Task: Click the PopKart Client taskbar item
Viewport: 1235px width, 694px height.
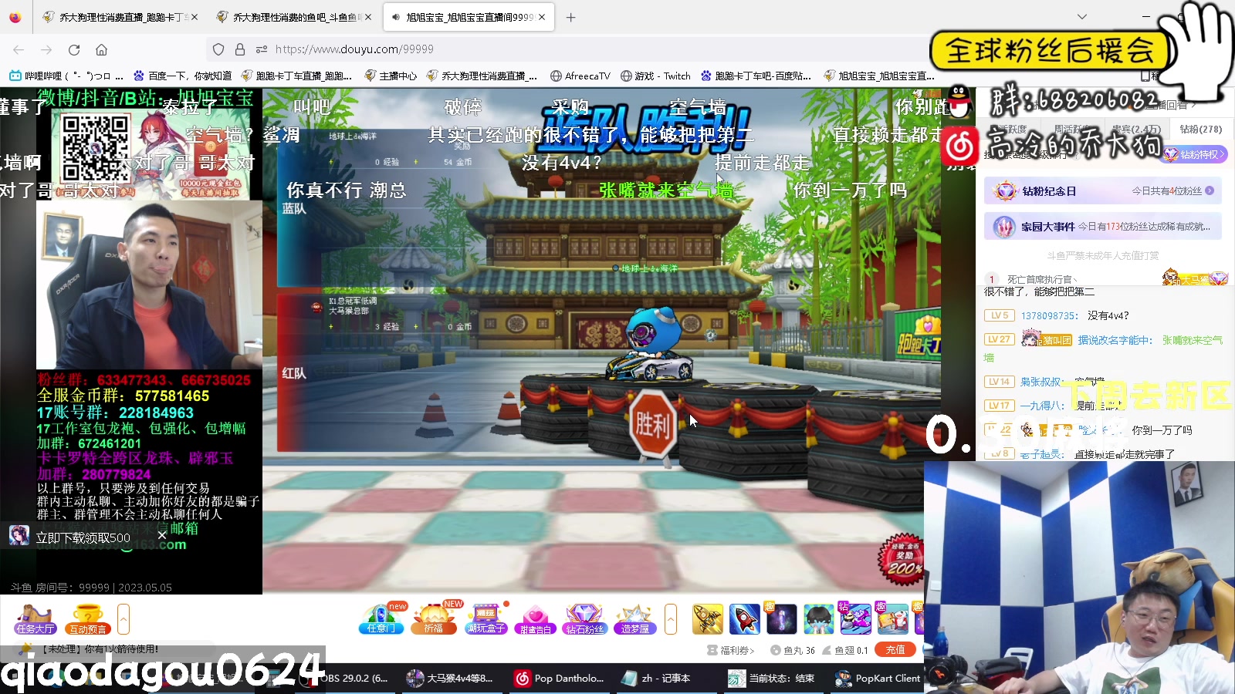Action: [x=878, y=679]
